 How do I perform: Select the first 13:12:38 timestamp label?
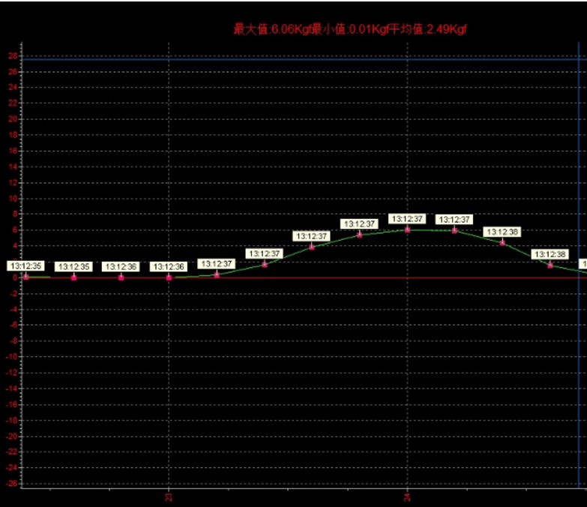click(502, 232)
